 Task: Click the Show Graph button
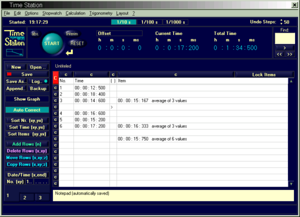click(27, 99)
